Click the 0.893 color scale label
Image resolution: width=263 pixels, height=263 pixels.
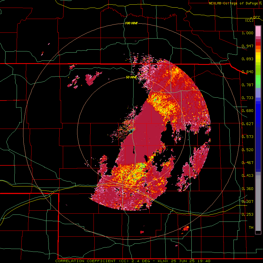[248, 59]
